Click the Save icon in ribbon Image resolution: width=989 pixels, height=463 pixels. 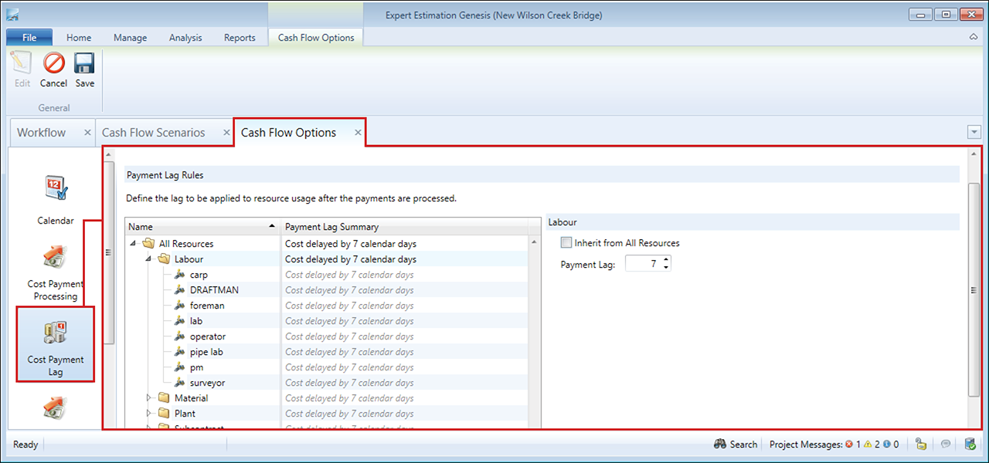click(x=84, y=63)
